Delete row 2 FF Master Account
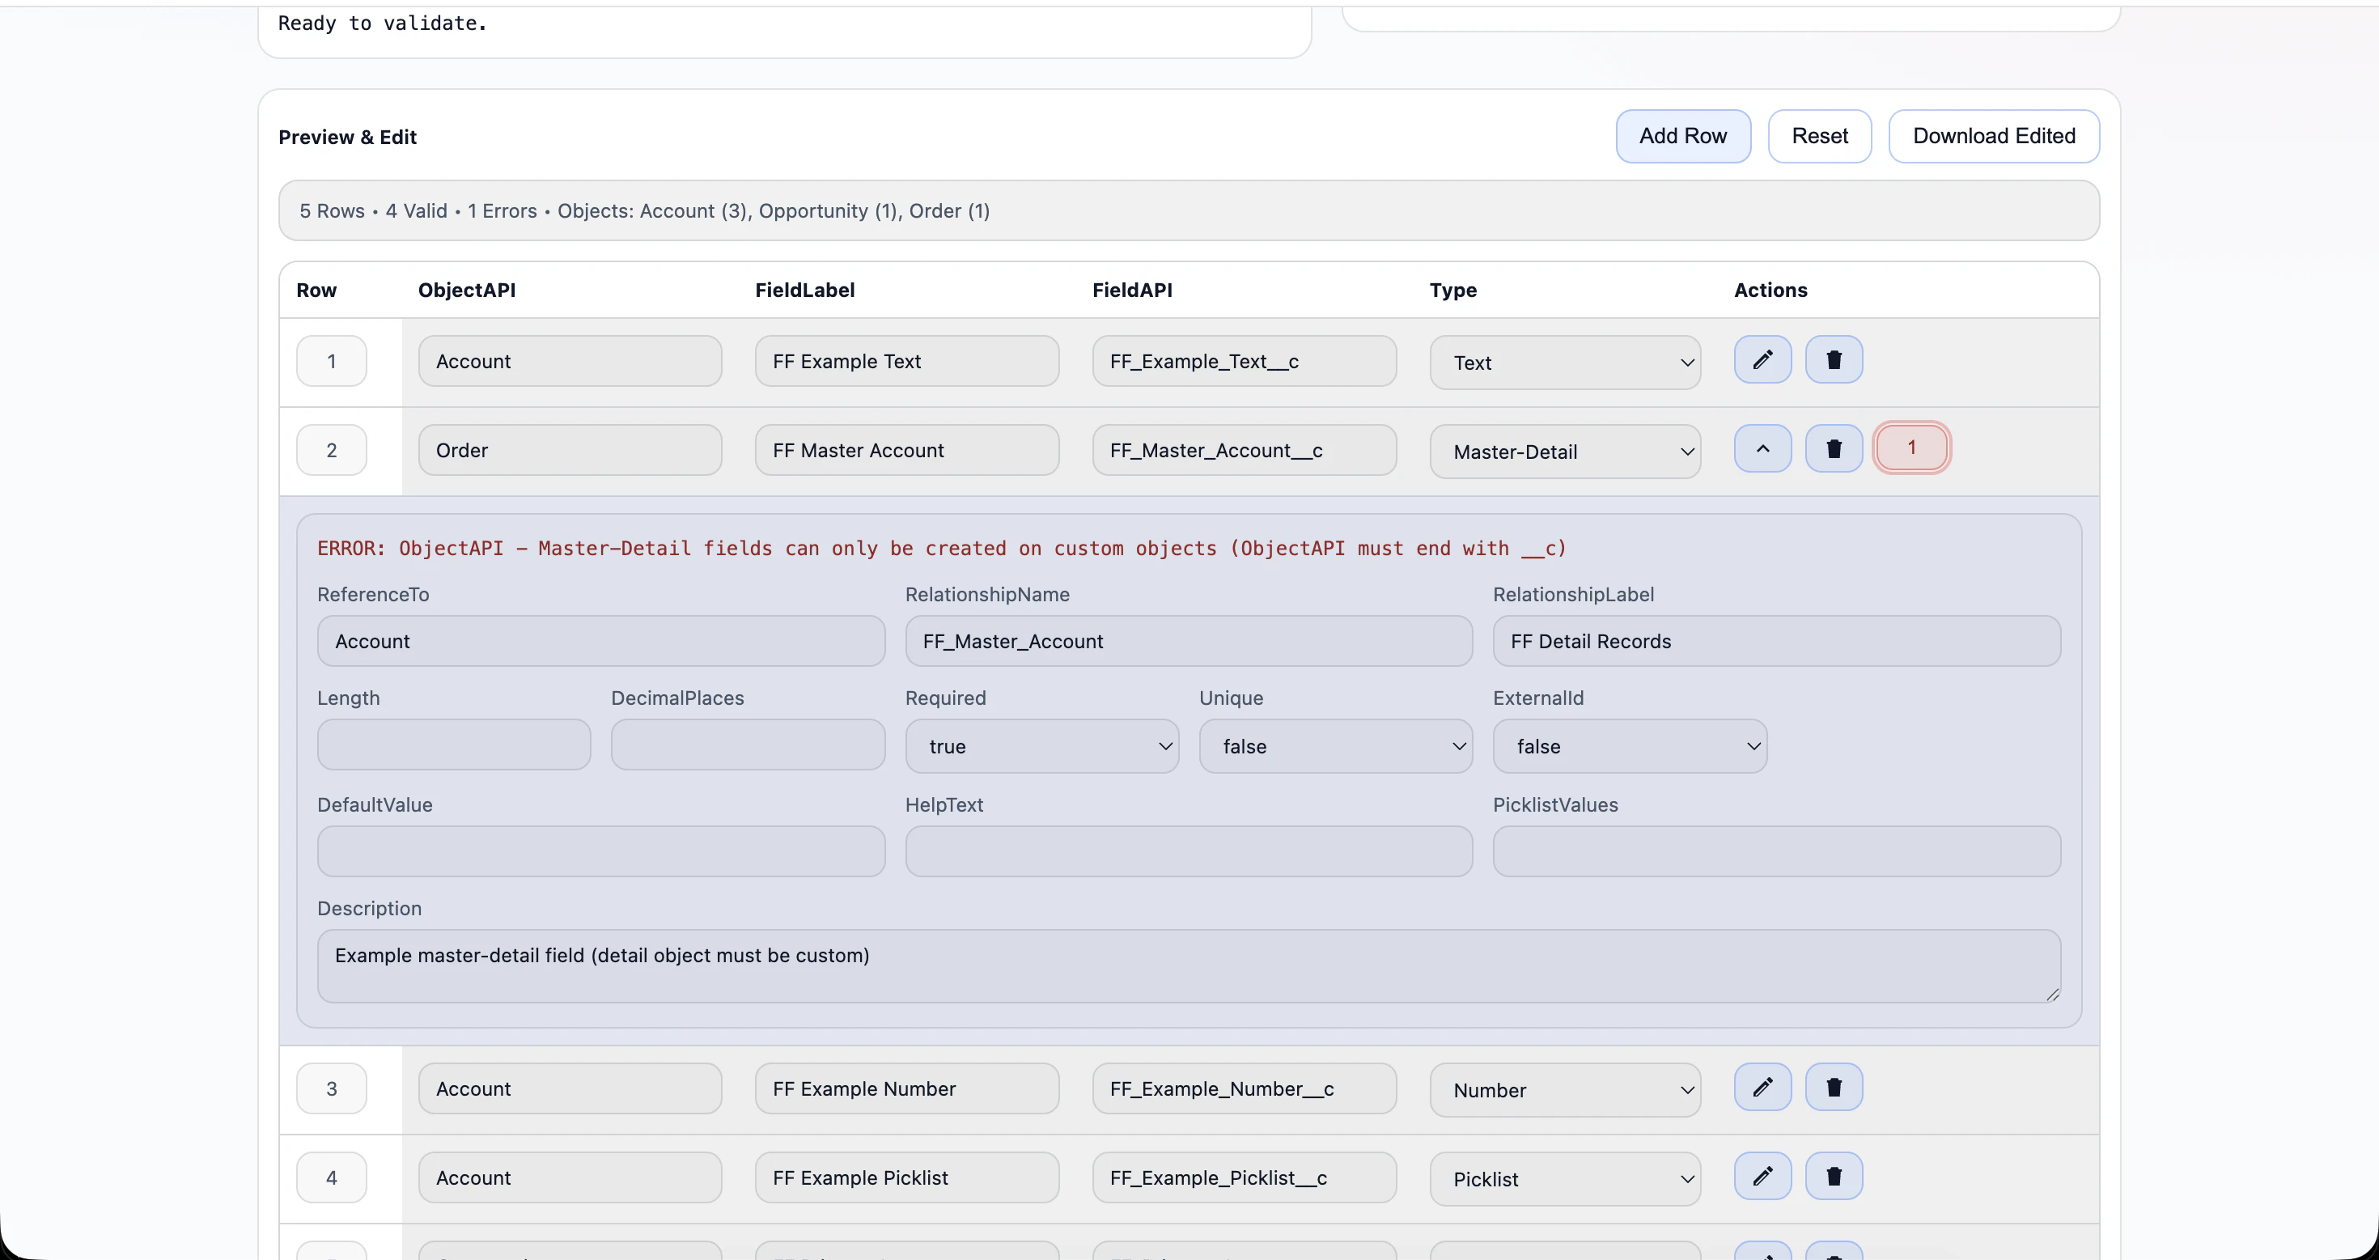 (1833, 449)
